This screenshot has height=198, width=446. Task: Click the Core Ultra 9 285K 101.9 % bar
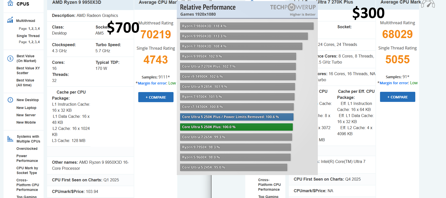[x=237, y=87]
